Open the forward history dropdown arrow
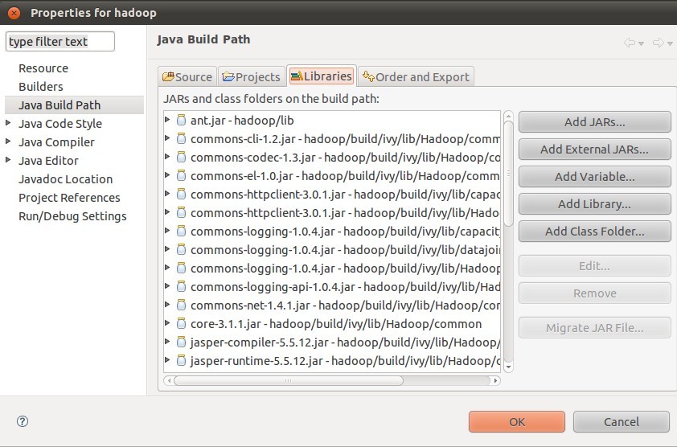This screenshot has height=447, width=677. (670, 43)
